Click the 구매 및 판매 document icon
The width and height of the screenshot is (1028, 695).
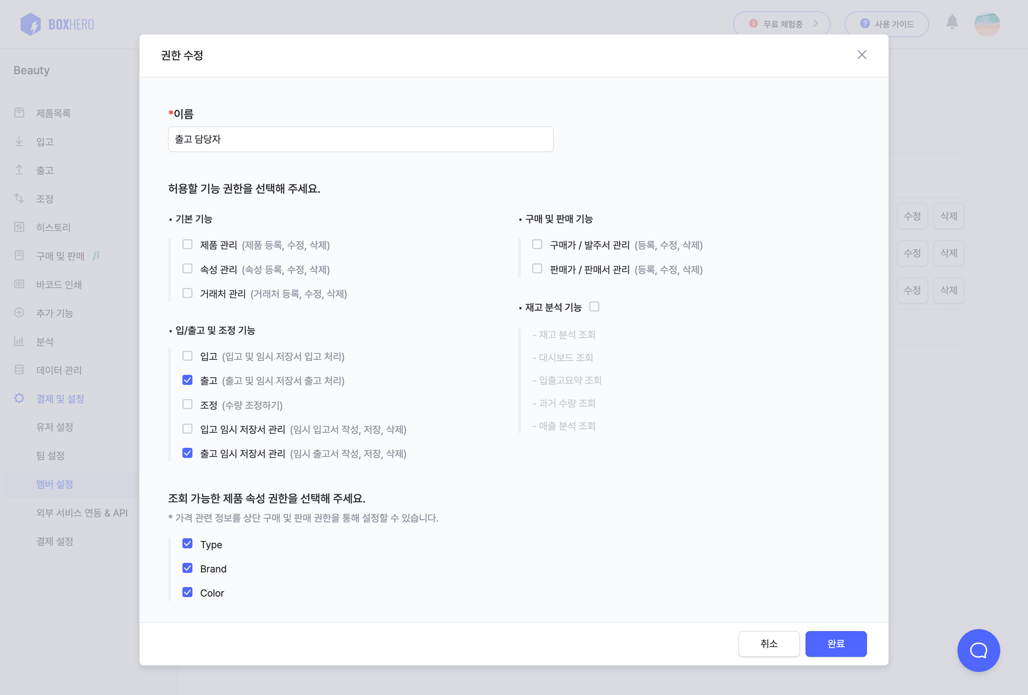(20, 255)
